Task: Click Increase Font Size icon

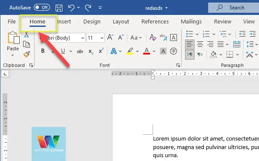Action: pos(111,37)
